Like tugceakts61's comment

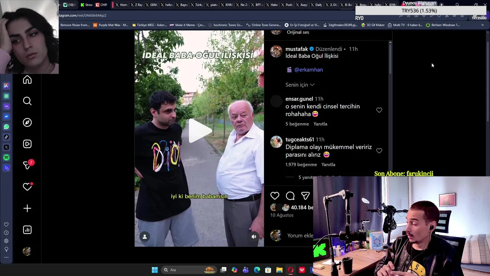point(379,151)
